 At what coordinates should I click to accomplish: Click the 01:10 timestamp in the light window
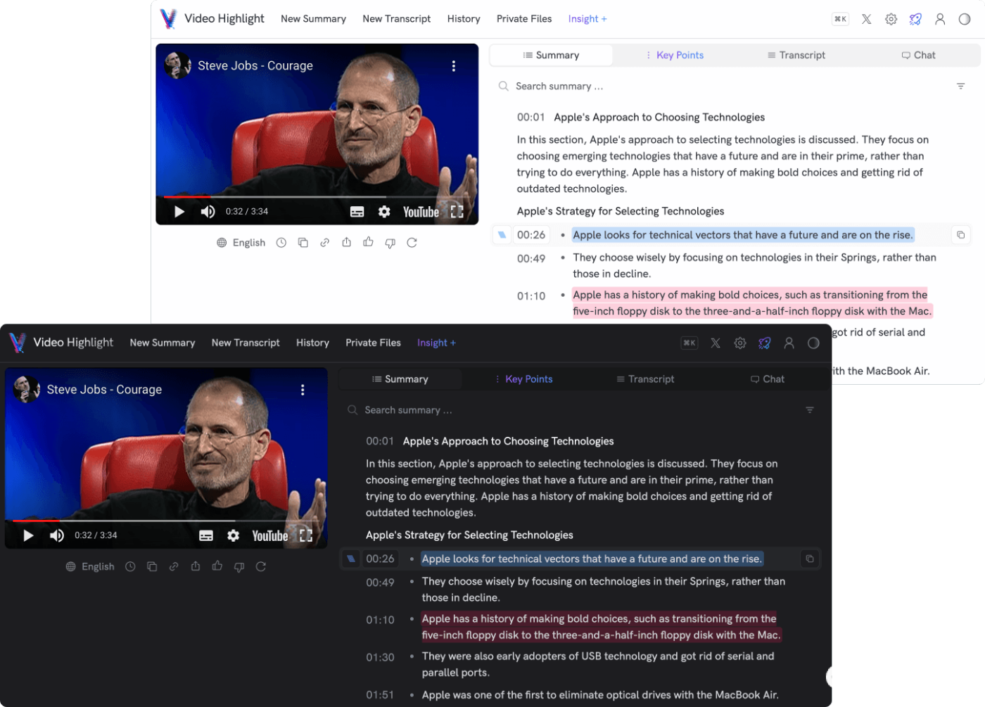point(531,296)
